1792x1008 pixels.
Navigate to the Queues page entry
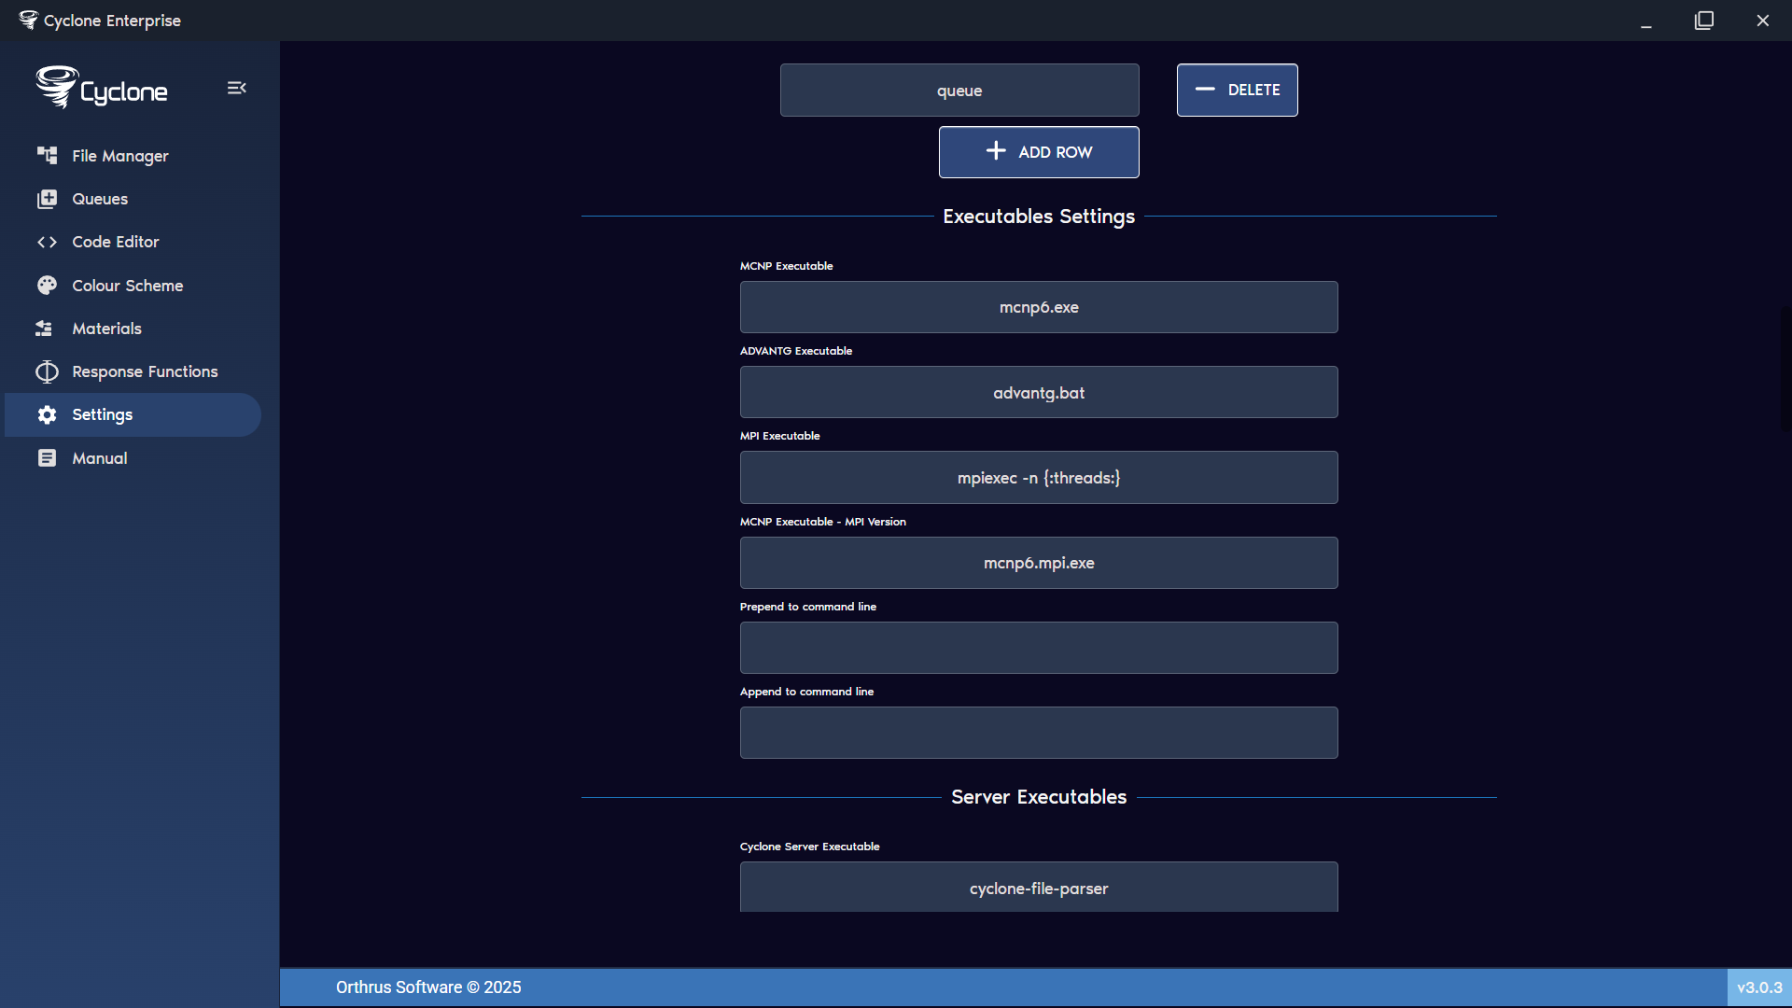click(99, 199)
